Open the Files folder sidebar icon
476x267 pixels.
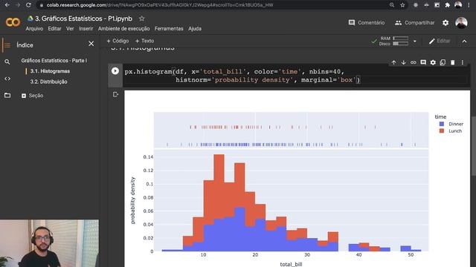pyautogui.click(x=7, y=96)
